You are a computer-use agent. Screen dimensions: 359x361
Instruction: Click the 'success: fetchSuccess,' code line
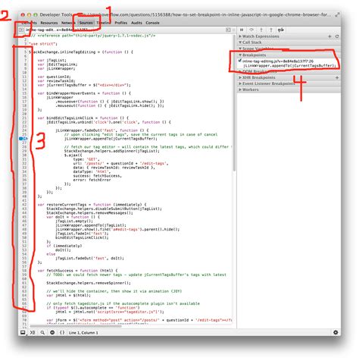pyautogui.click(x=98, y=176)
